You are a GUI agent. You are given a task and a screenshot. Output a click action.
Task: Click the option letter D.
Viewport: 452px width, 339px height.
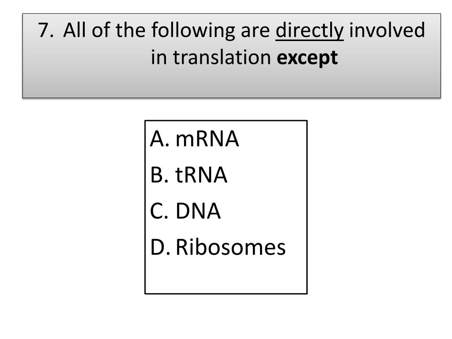160,247
